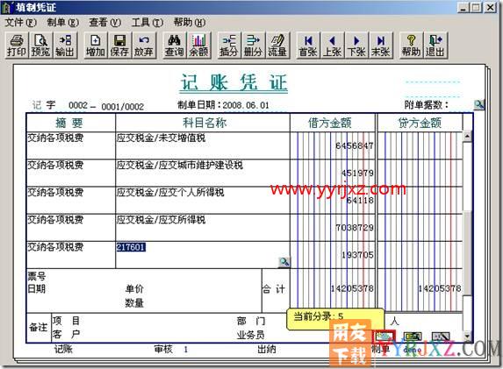Viewport: 503px width, 369px height.
Task: Jump to last voucher with 末张
Action: (x=381, y=46)
